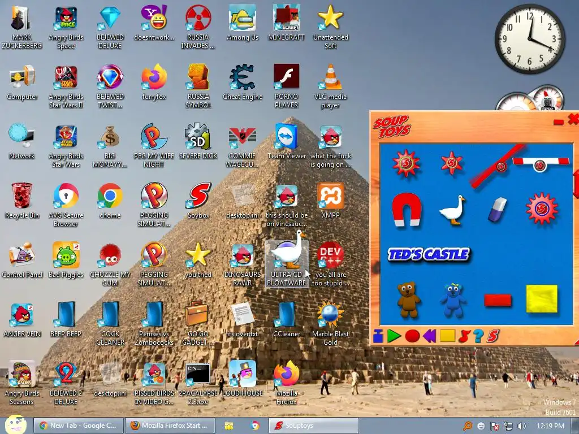Open the Computer desktop icon

[x=22, y=83]
